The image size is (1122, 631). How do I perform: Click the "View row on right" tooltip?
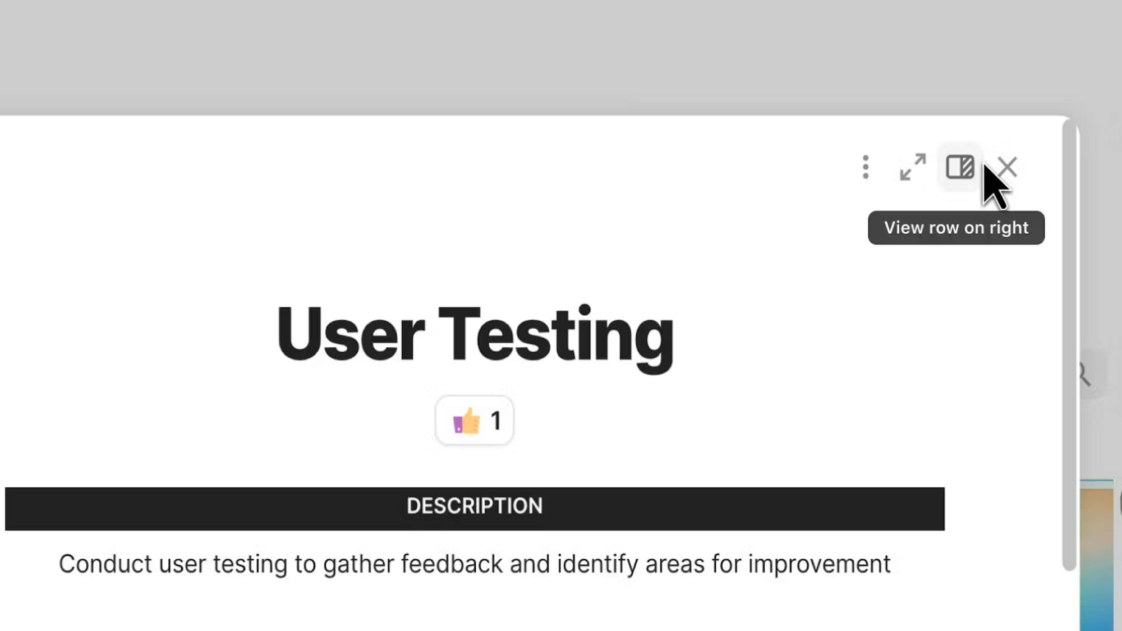point(956,228)
